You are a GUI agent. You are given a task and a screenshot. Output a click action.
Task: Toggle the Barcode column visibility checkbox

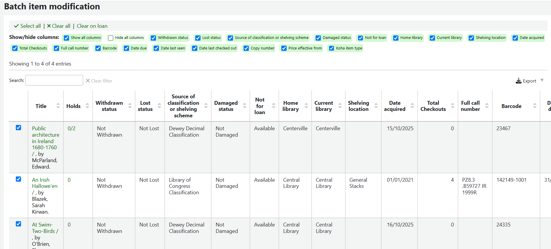(98, 48)
